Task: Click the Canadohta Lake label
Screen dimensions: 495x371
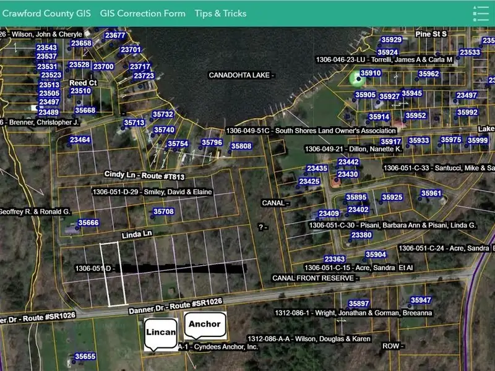Action: point(241,75)
